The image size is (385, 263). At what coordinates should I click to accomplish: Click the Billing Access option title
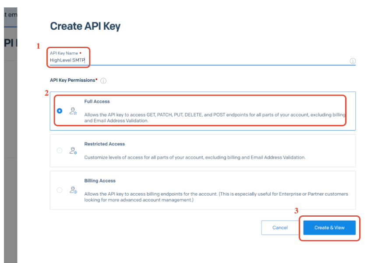tap(100, 180)
